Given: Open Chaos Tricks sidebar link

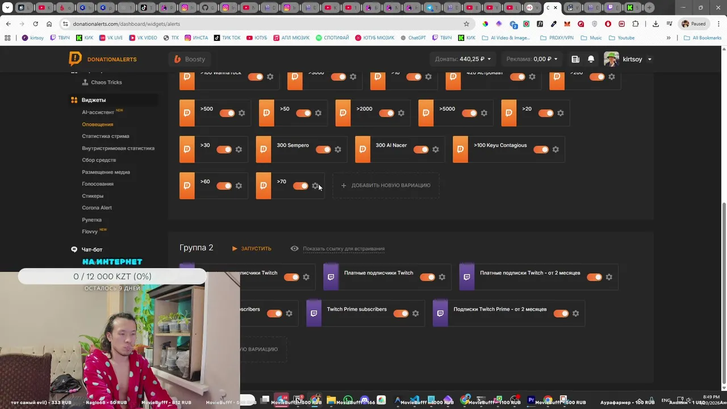Looking at the screenshot, I should (x=106, y=82).
